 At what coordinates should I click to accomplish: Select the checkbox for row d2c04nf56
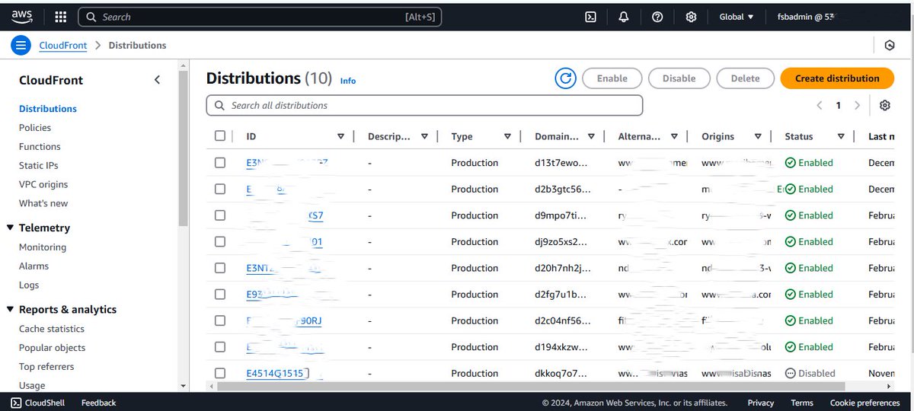(x=220, y=320)
